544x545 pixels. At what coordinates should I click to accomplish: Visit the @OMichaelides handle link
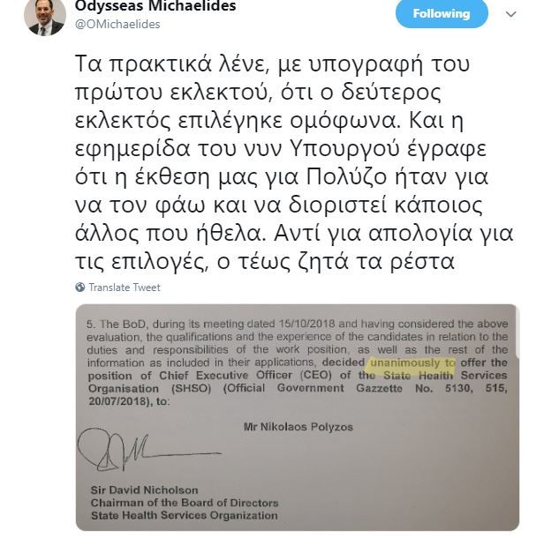pyautogui.click(x=117, y=25)
